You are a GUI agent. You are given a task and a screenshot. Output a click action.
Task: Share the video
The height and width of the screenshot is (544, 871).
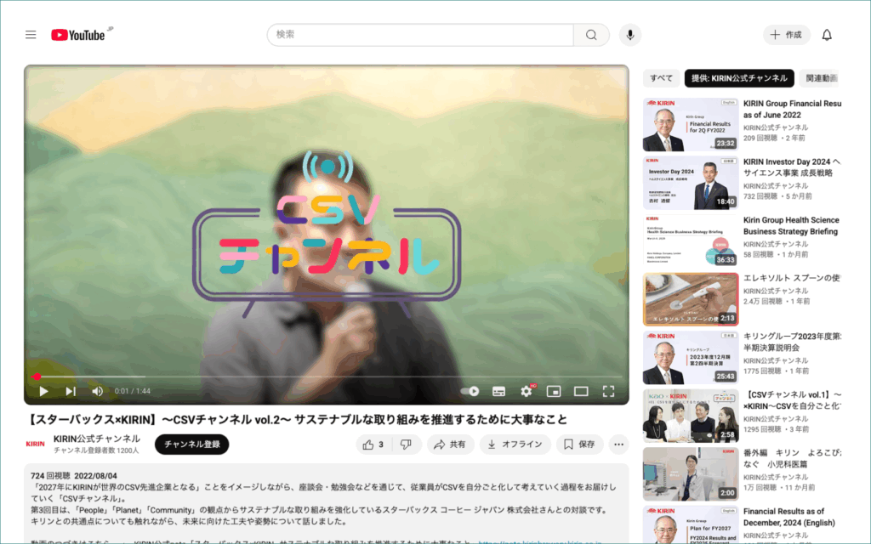[450, 445]
